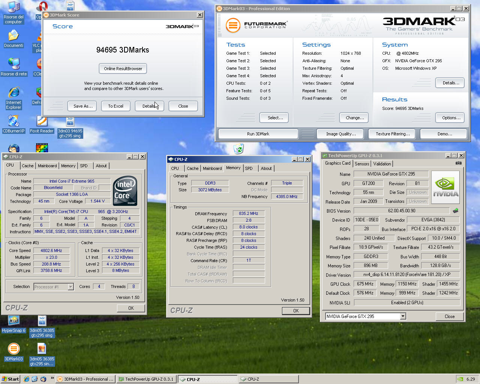This screenshot has height=384, width=480.
Task: Open Texture Filtering... in 3DMark03
Action: [393, 134]
